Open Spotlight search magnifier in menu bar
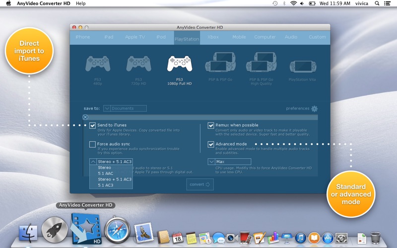The height and width of the screenshot is (248, 397). 377,3
